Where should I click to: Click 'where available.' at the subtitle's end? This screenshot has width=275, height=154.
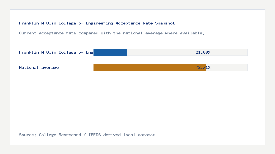click(x=185, y=33)
